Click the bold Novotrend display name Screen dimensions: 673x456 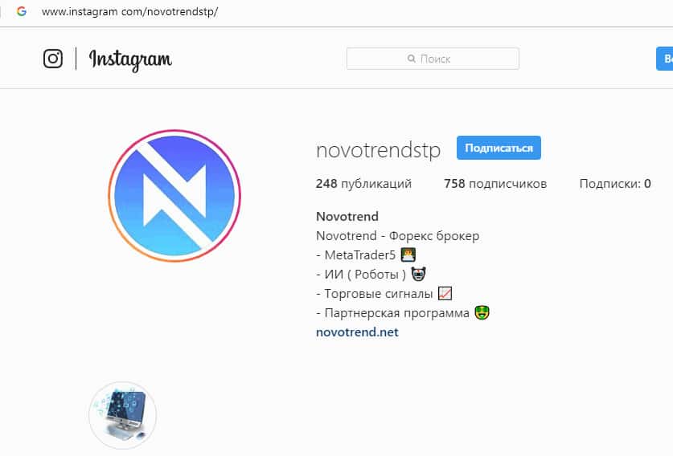pos(347,217)
